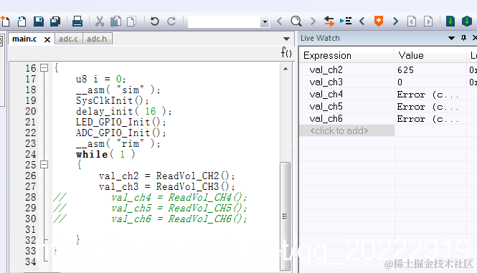Click the Save file toolbar icon
The height and width of the screenshot is (273, 477).
coord(38,21)
